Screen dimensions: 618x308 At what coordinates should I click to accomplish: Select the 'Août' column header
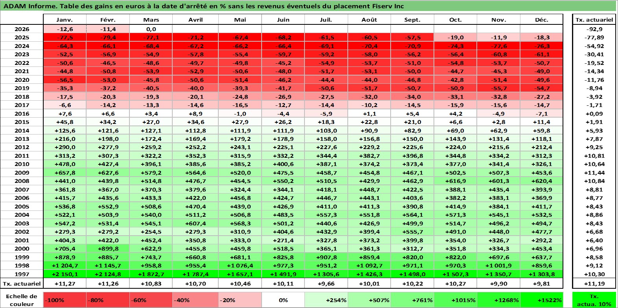pos(369,20)
